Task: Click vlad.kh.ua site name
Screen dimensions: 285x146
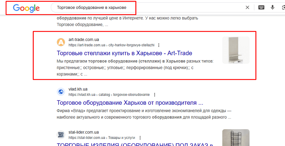Action: (x=78, y=89)
